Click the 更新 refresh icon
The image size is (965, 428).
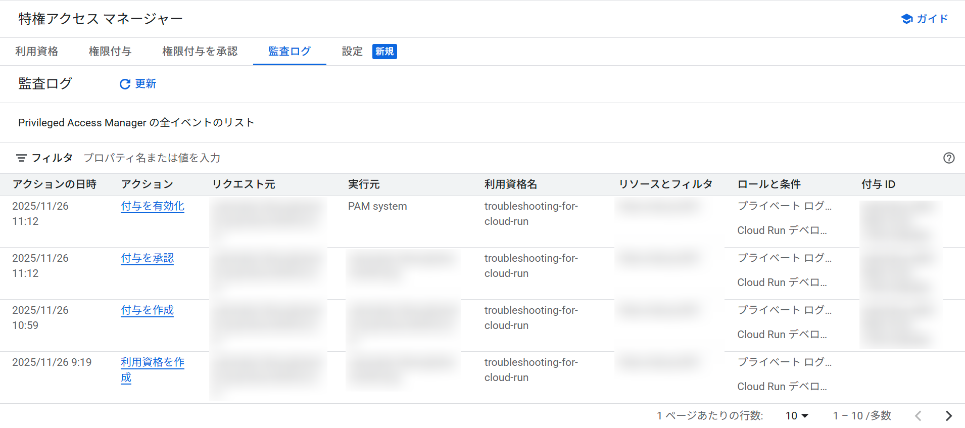click(x=125, y=84)
